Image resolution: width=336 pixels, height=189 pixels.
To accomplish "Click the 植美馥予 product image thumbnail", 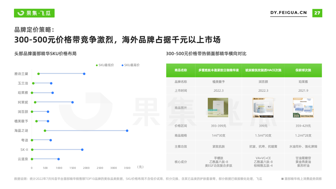I will pyautogui.click(x=218, y=108).
